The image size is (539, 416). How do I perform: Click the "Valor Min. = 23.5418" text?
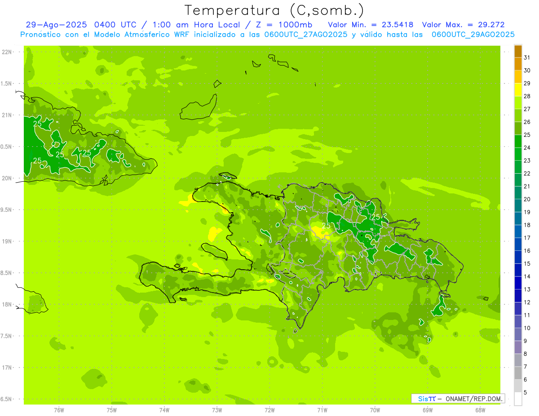pyautogui.click(x=371, y=25)
